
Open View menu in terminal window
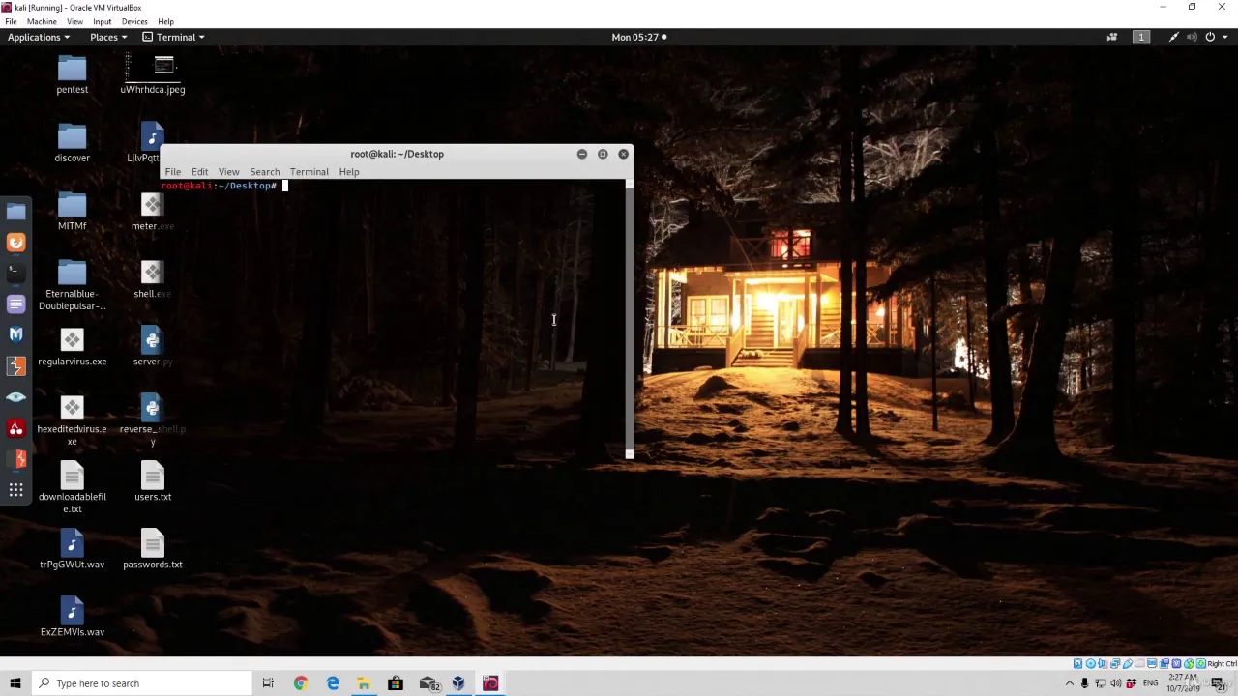(228, 172)
